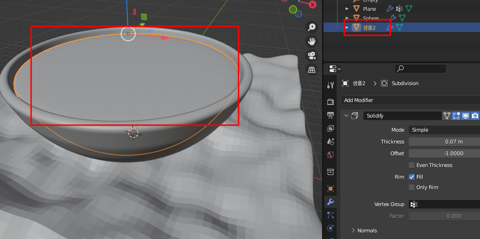Click the 샘플2 row's green mesh data icon

click(399, 27)
